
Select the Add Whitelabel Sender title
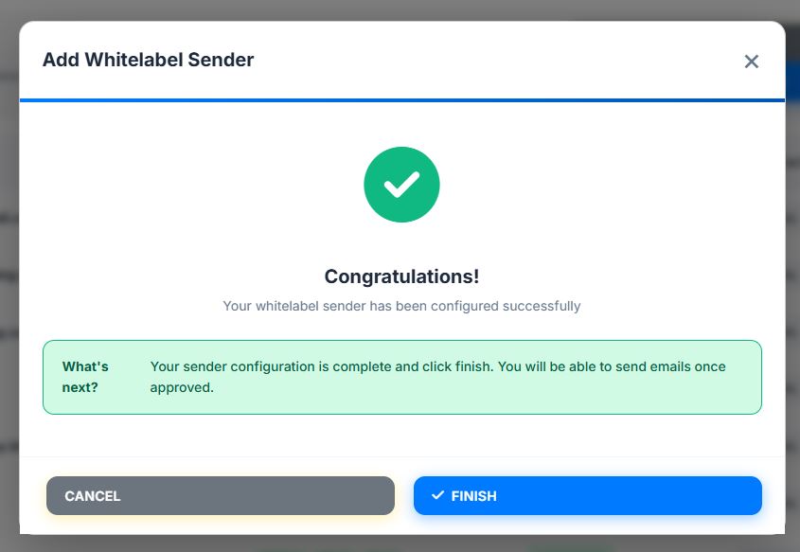click(x=149, y=60)
